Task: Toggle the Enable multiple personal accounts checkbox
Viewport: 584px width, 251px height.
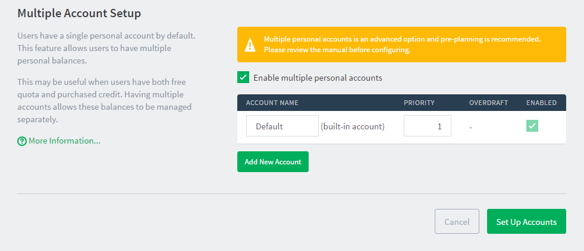Action: point(243,77)
